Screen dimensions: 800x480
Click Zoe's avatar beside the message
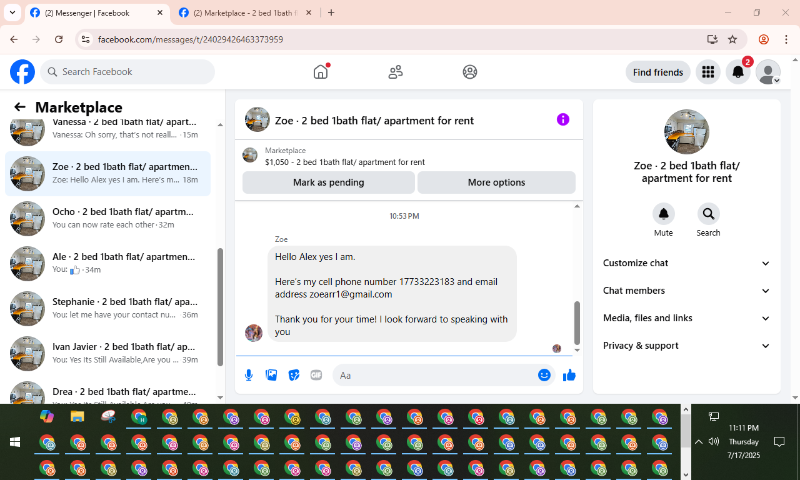coord(254,332)
